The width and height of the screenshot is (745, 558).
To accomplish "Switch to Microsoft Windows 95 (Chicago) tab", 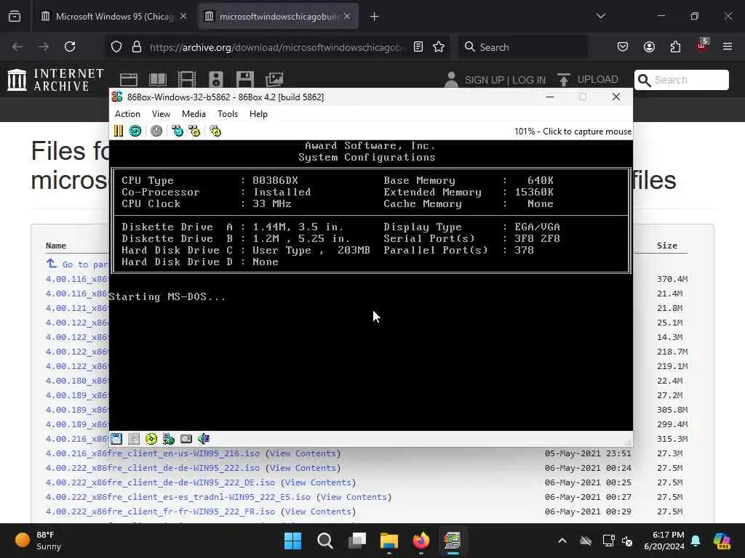I will (x=113, y=17).
